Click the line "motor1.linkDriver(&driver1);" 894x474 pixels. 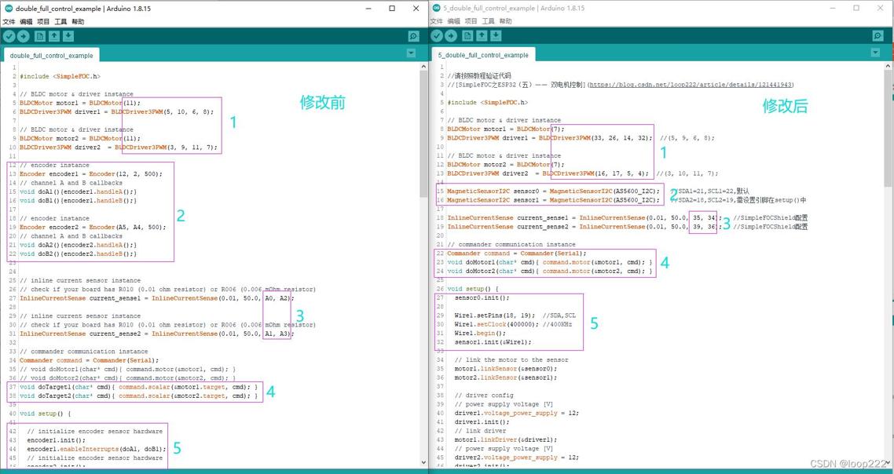tap(506, 439)
